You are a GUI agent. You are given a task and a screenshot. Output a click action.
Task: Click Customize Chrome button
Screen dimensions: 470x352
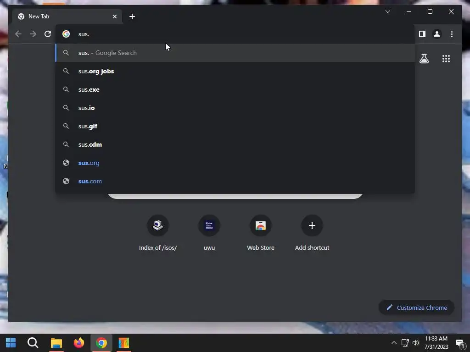click(416, 308)
